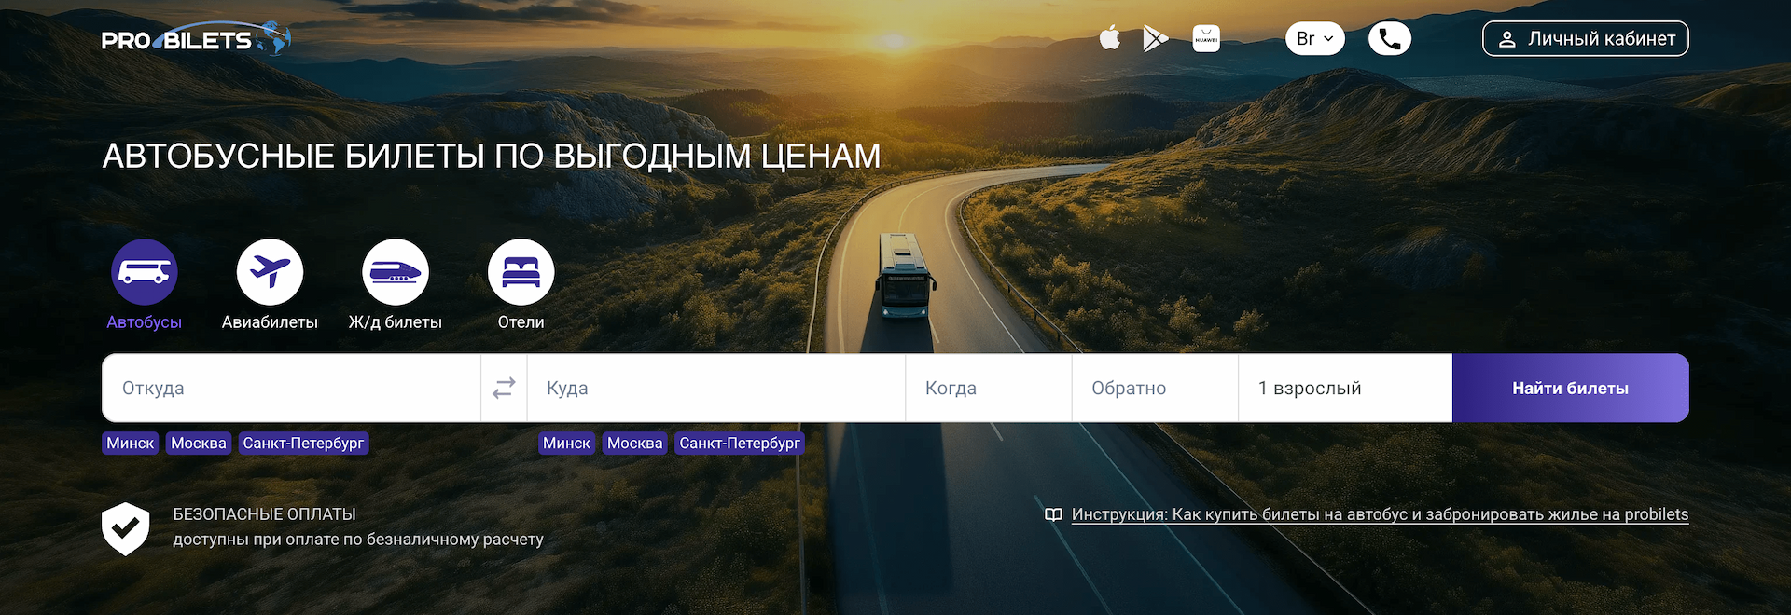Open the Когда date picker field
The width and height of the screenshot is (1791, 615).
(x=988, y=388)
